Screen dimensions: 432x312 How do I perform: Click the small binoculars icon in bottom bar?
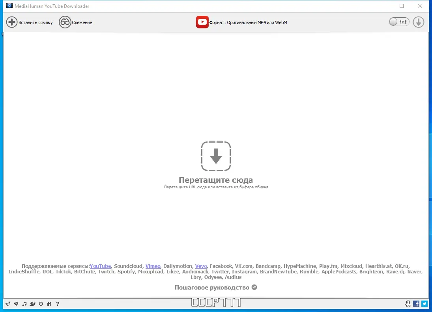49,304
